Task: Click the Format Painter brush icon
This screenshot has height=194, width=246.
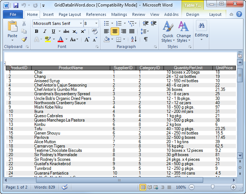Action: coord(24,40)
